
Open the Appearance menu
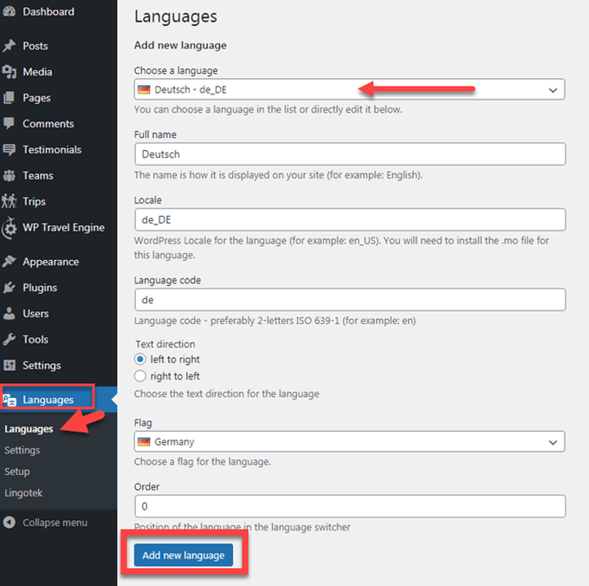[x=51, y=262]
